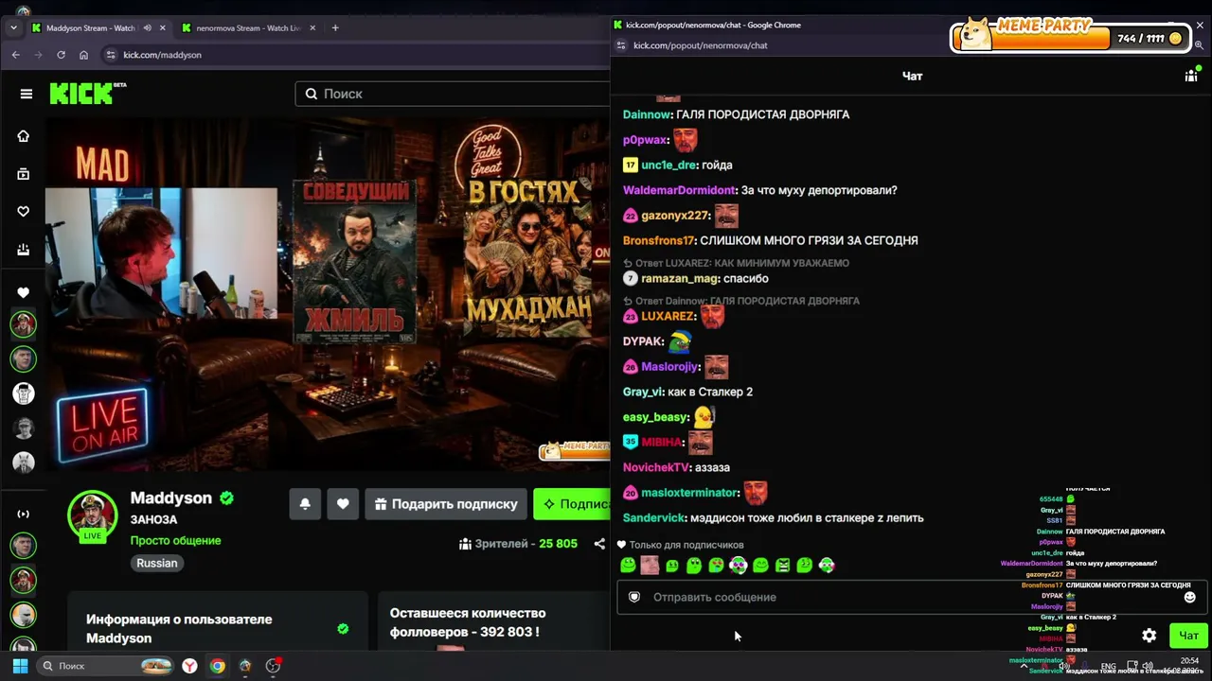Click the emote in masloxterminator's message
The image size is (1212, 681).
(755, 493)
